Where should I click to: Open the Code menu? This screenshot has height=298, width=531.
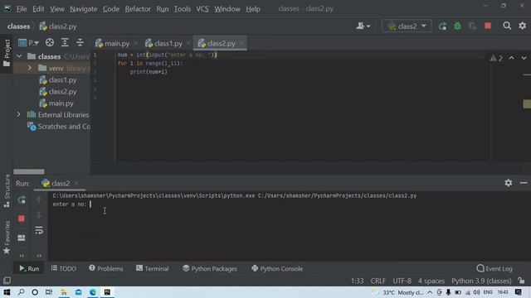click(x=111, y=9)
